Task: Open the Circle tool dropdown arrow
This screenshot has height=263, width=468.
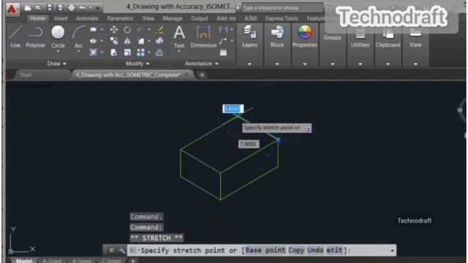Action: click(x=58, y=52)
